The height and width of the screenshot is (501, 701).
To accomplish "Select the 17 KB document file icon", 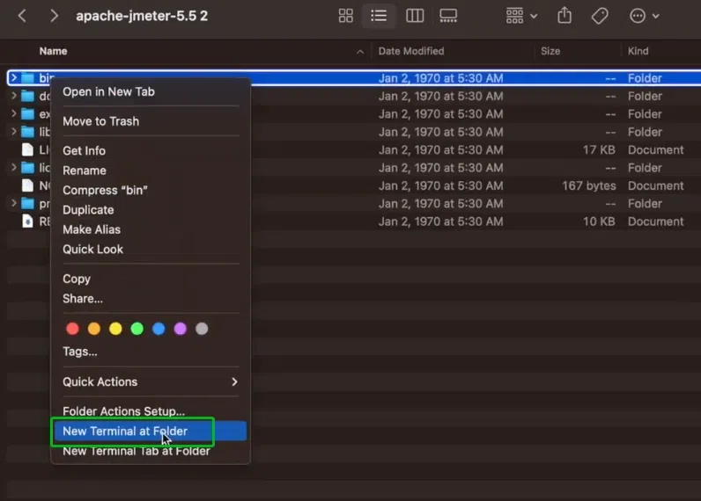I will click(x=27, y=149).
